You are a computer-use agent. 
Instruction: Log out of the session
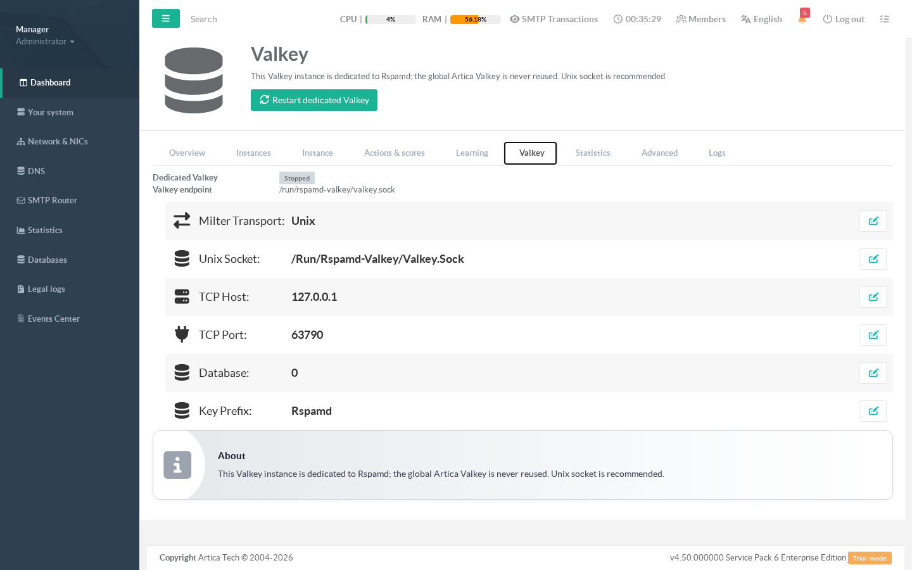click(844, 19)
